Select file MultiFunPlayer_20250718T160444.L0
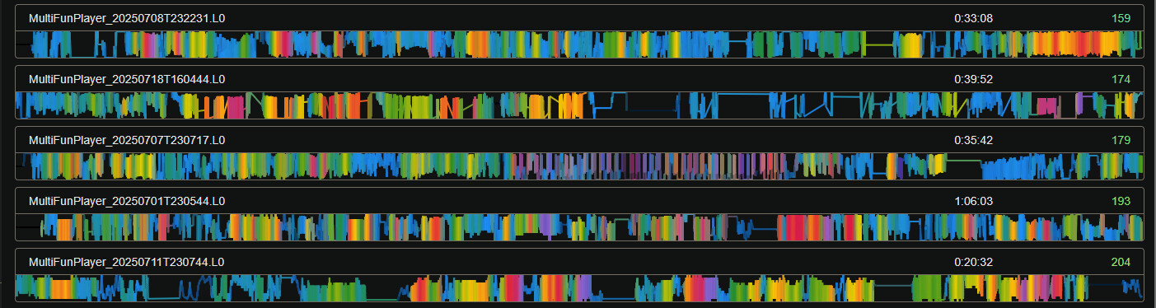The width and height of the screenshot is (1156, 308). click(127, 79)
